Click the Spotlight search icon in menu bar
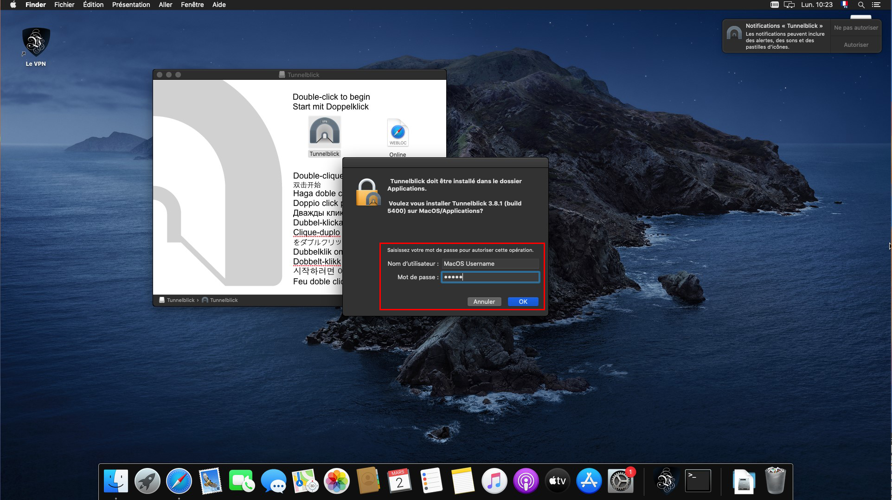This screenshot has width=892, height=500. pyautogui.click(x=861, y=5)
